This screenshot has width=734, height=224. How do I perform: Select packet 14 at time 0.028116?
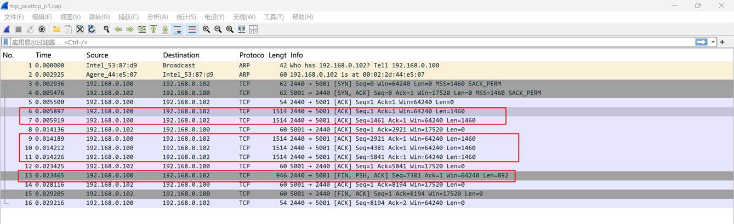click(x=366, y=184)
